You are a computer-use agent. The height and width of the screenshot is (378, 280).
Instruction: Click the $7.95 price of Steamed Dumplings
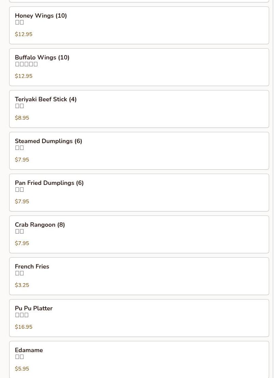click(x=22, y=159)
